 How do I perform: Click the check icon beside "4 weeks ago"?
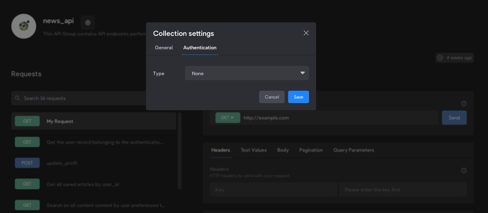tap(440, 58)
